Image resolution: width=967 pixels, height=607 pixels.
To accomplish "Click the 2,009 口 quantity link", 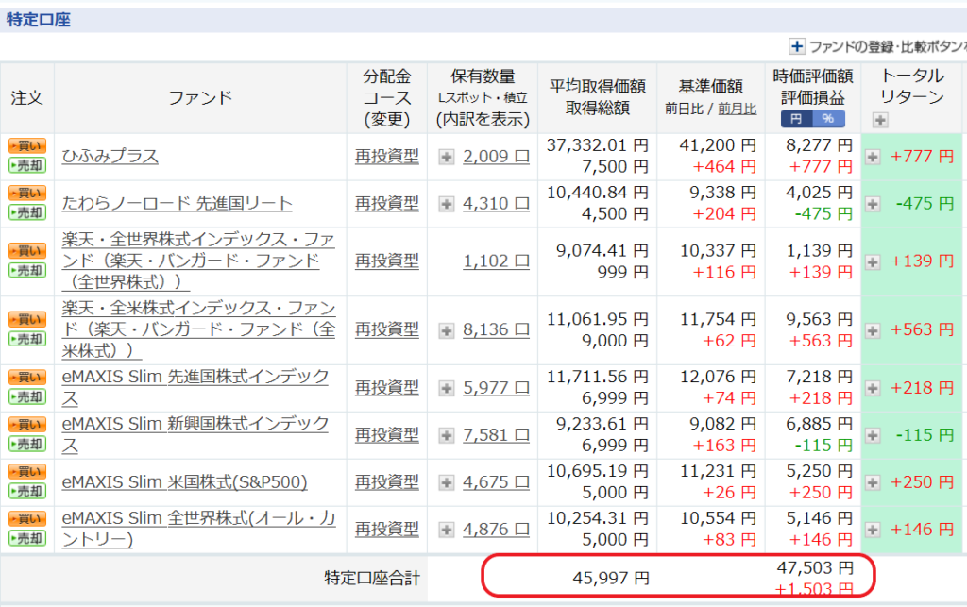I will point(496,157).
